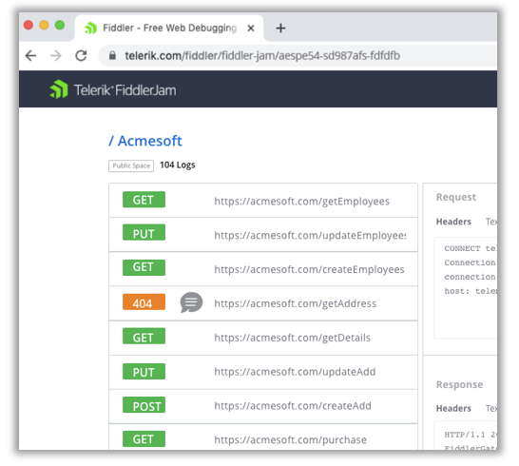The image size is (519, 466).
Task: Open the comment bubble on getAddress row
Action: click(x=191, y=302)
